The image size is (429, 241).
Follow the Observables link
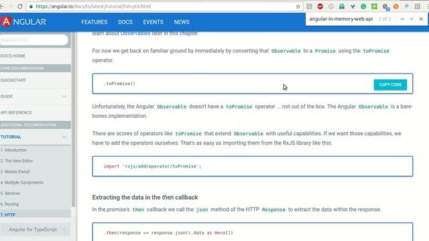pyautogui.click(x=135, y=33)
